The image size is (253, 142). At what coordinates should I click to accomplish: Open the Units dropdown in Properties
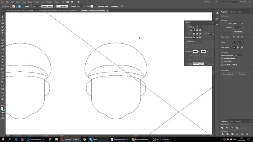pyautogui.click(x=238, y=24)
